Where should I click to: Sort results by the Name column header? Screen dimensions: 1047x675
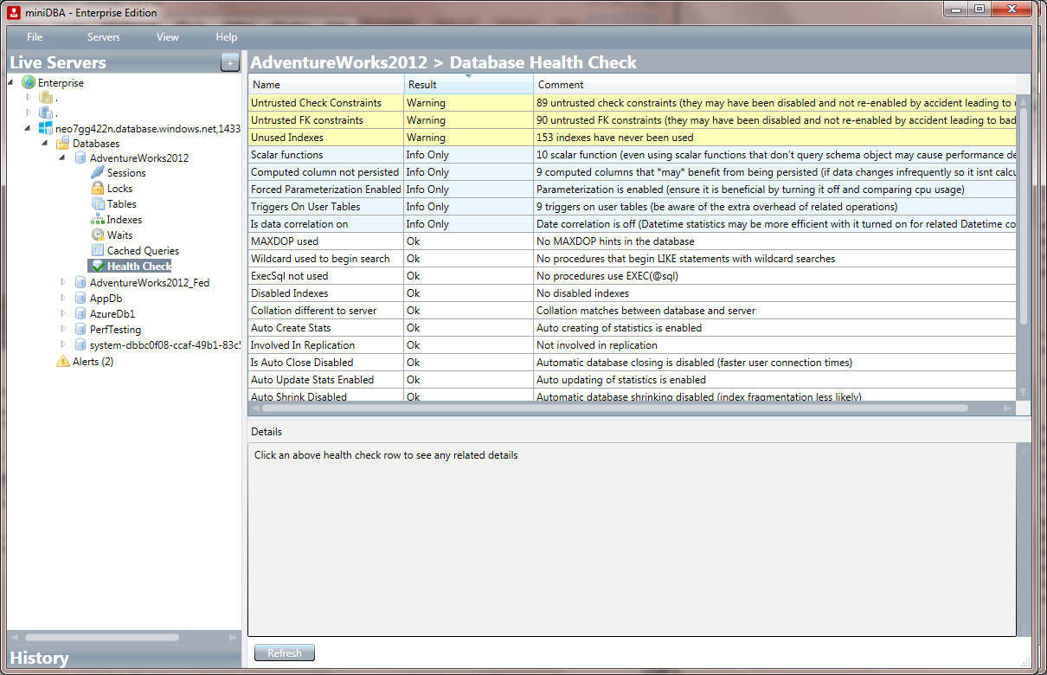(x=268, y=85)
